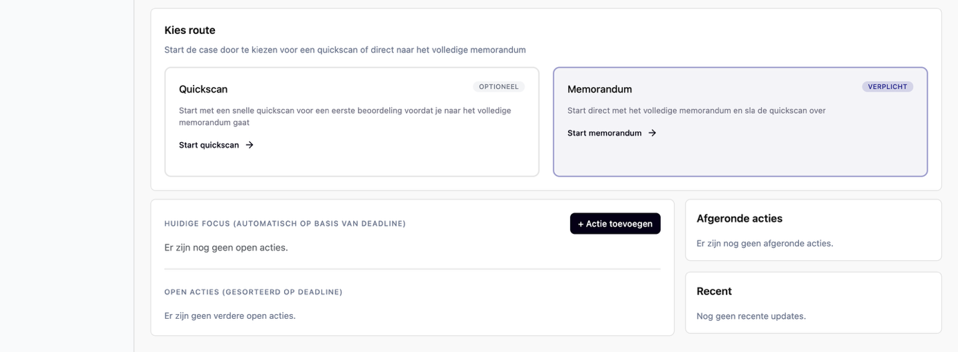Viewport: 958px width, 352px height.
Task: Select the Quickscan card title
Action: 203,89
